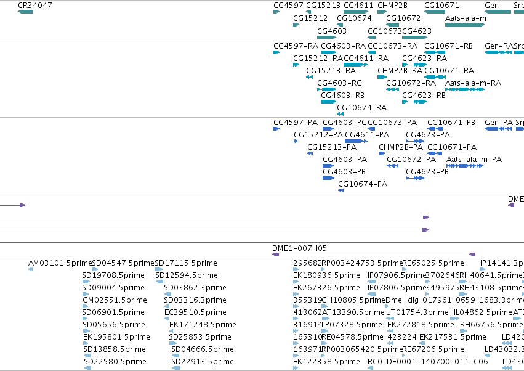This screenshot has width=524, height=371.
Task: Click the CG4611-RA transcript
Action: (356, 65)
